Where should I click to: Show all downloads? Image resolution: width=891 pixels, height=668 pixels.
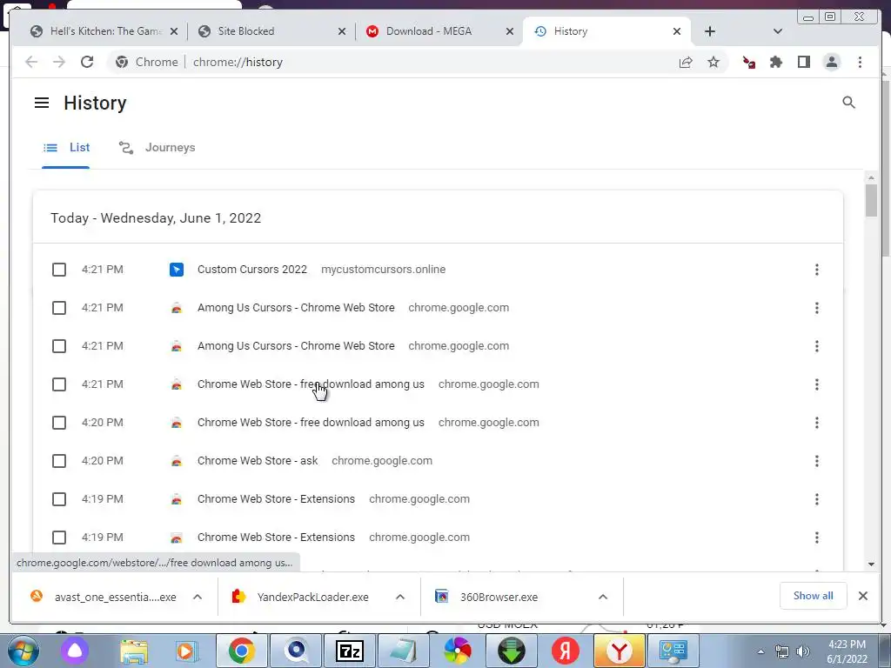[814, 596]
